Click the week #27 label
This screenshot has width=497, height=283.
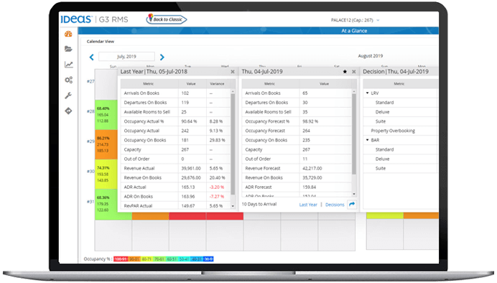click(90, 81)
